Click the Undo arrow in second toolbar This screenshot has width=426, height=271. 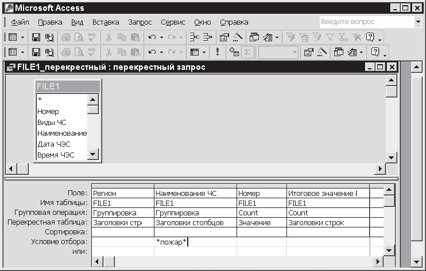[x=152, y=52]
